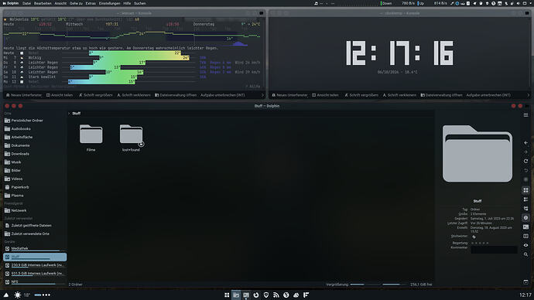
Task: Open the NFS device
Action: [x=35, y=281]
